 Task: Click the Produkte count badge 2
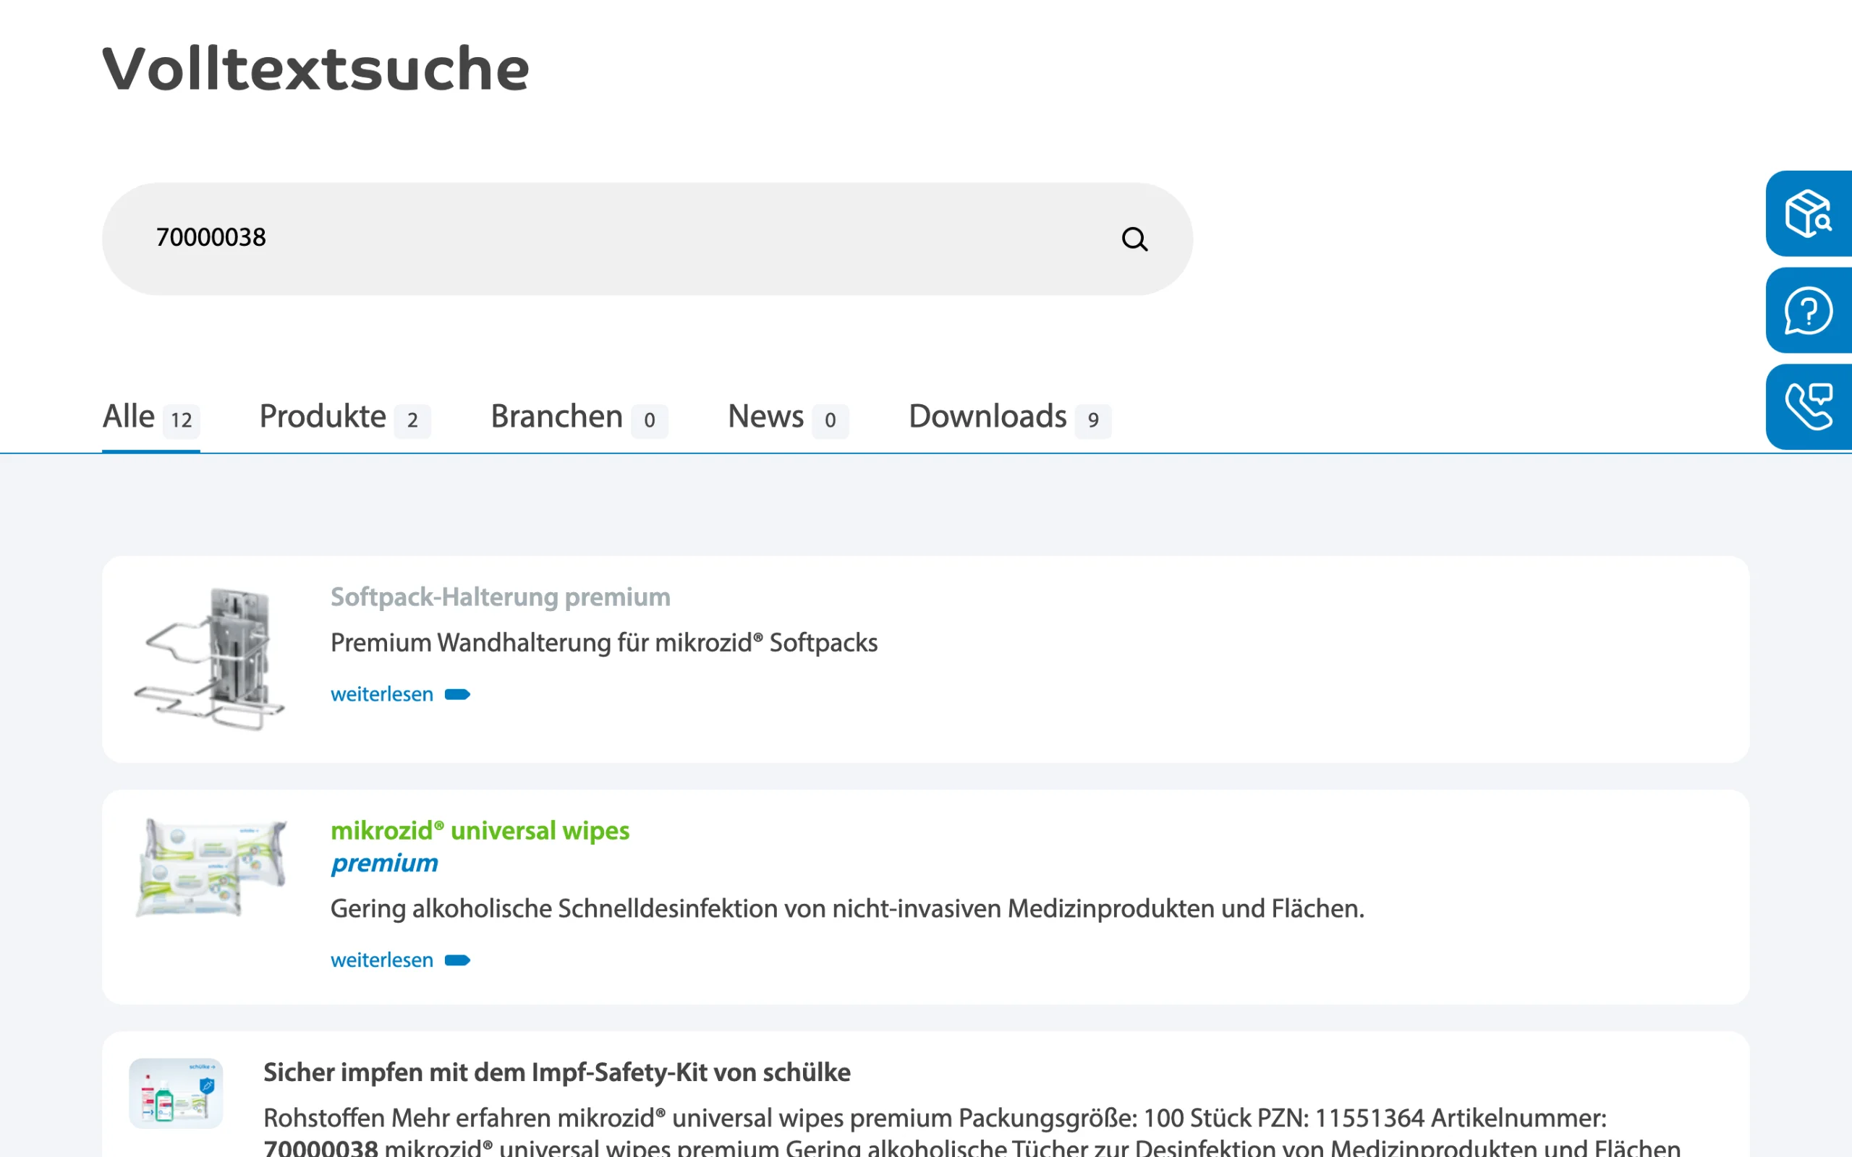[x=412, y=420]
